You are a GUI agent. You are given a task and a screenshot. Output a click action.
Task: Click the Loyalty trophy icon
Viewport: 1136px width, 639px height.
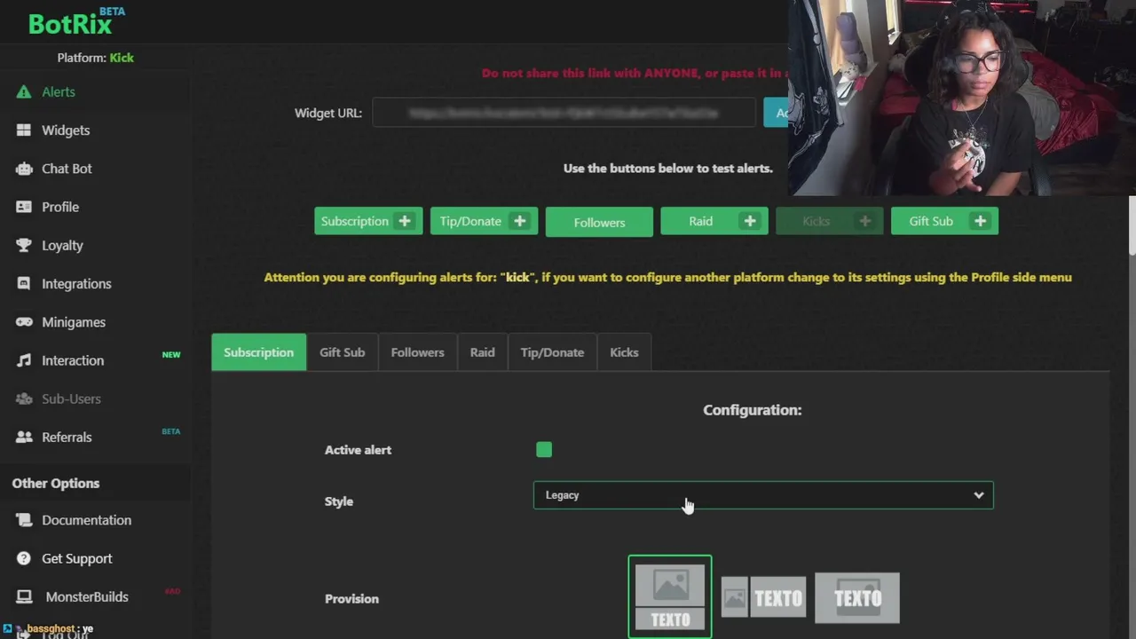24,245
